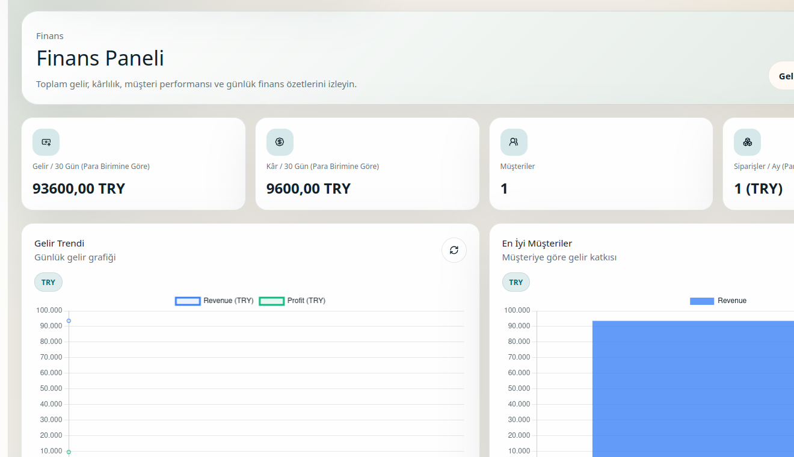Viewport: 794px width, 457px height.
Task: Click the profit data point on chart
Action: [x=69, y=452]
